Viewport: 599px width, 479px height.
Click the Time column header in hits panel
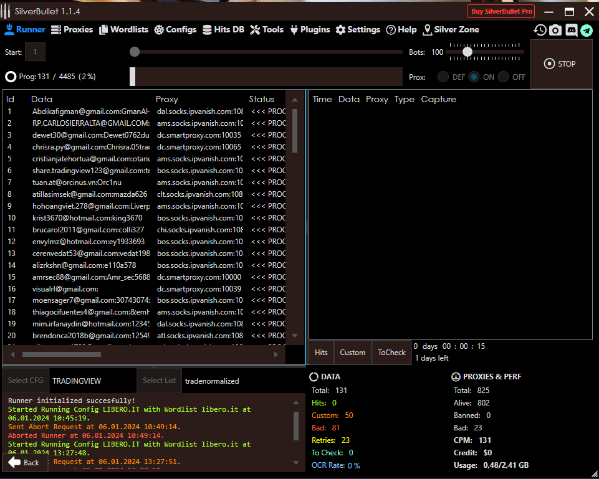[x=322, y=99]
